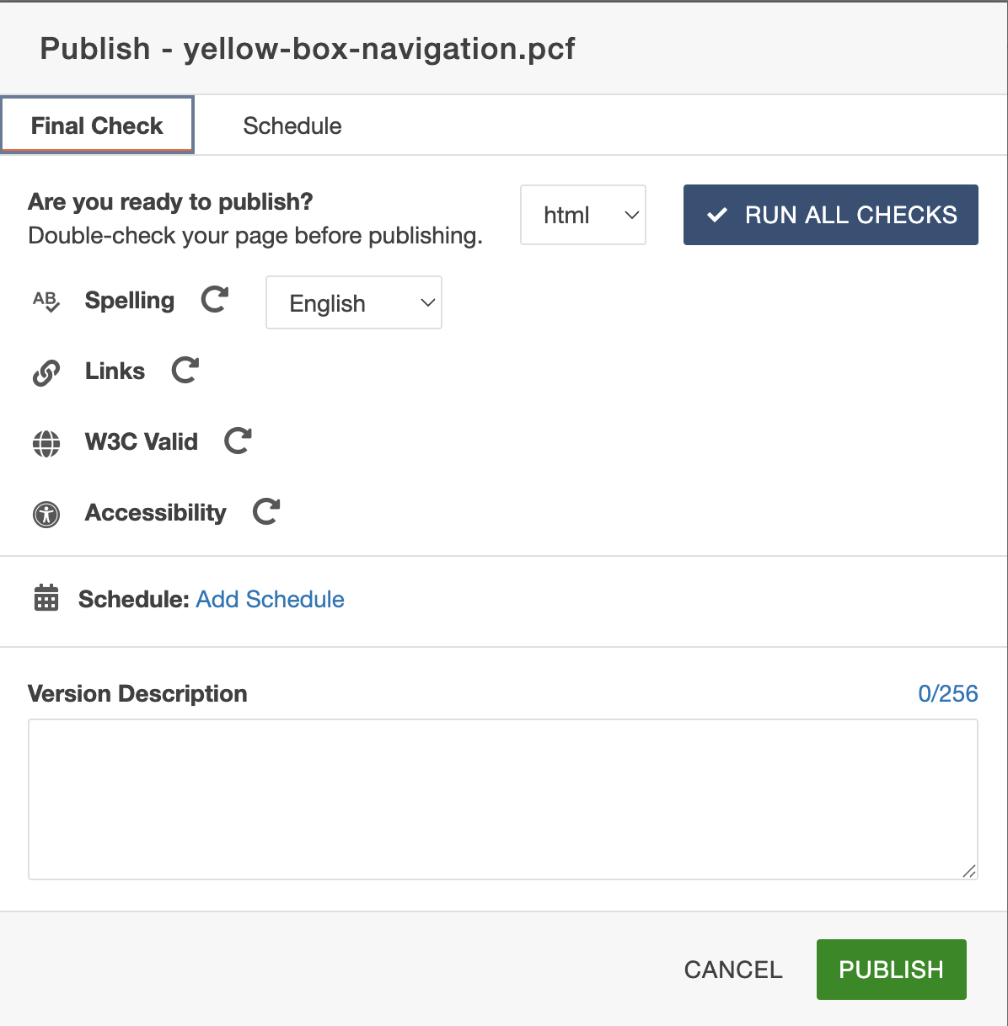Click the Version Description heading

pos(137,693)
